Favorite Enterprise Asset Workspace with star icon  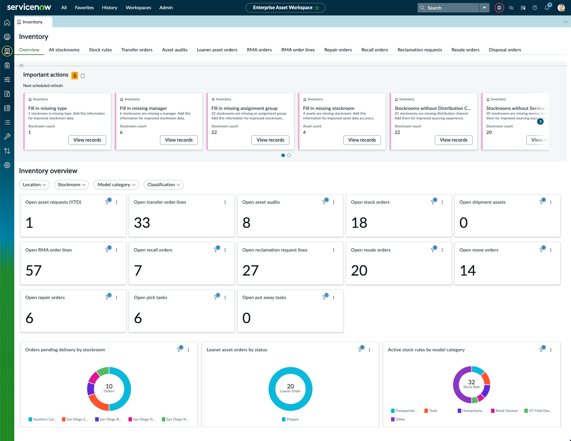pos(317,8)
